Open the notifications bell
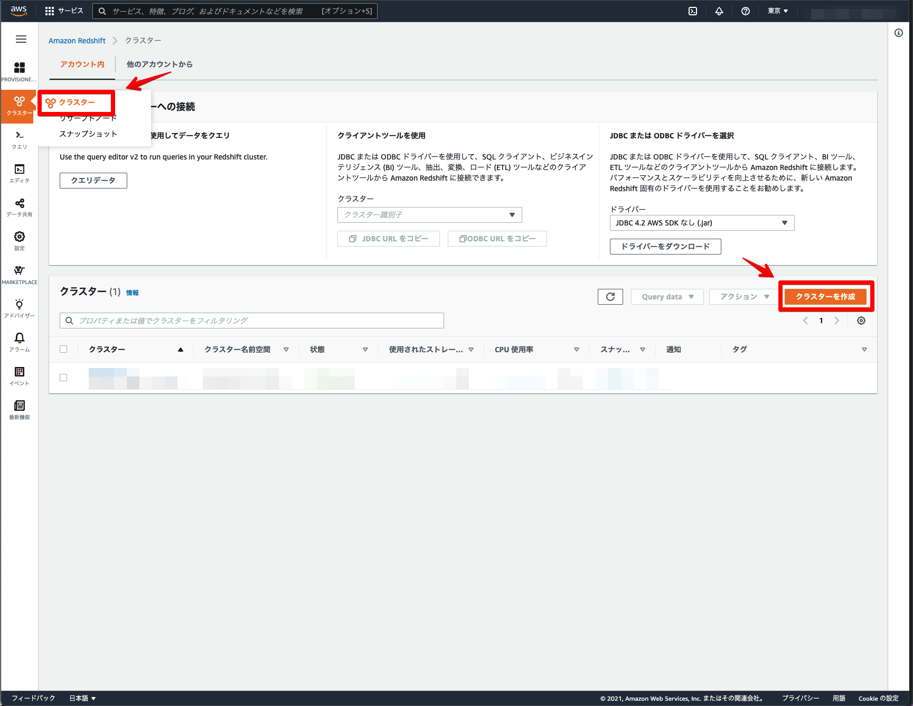Viewport: 913px width, 706px height. (x=719, y=11)
